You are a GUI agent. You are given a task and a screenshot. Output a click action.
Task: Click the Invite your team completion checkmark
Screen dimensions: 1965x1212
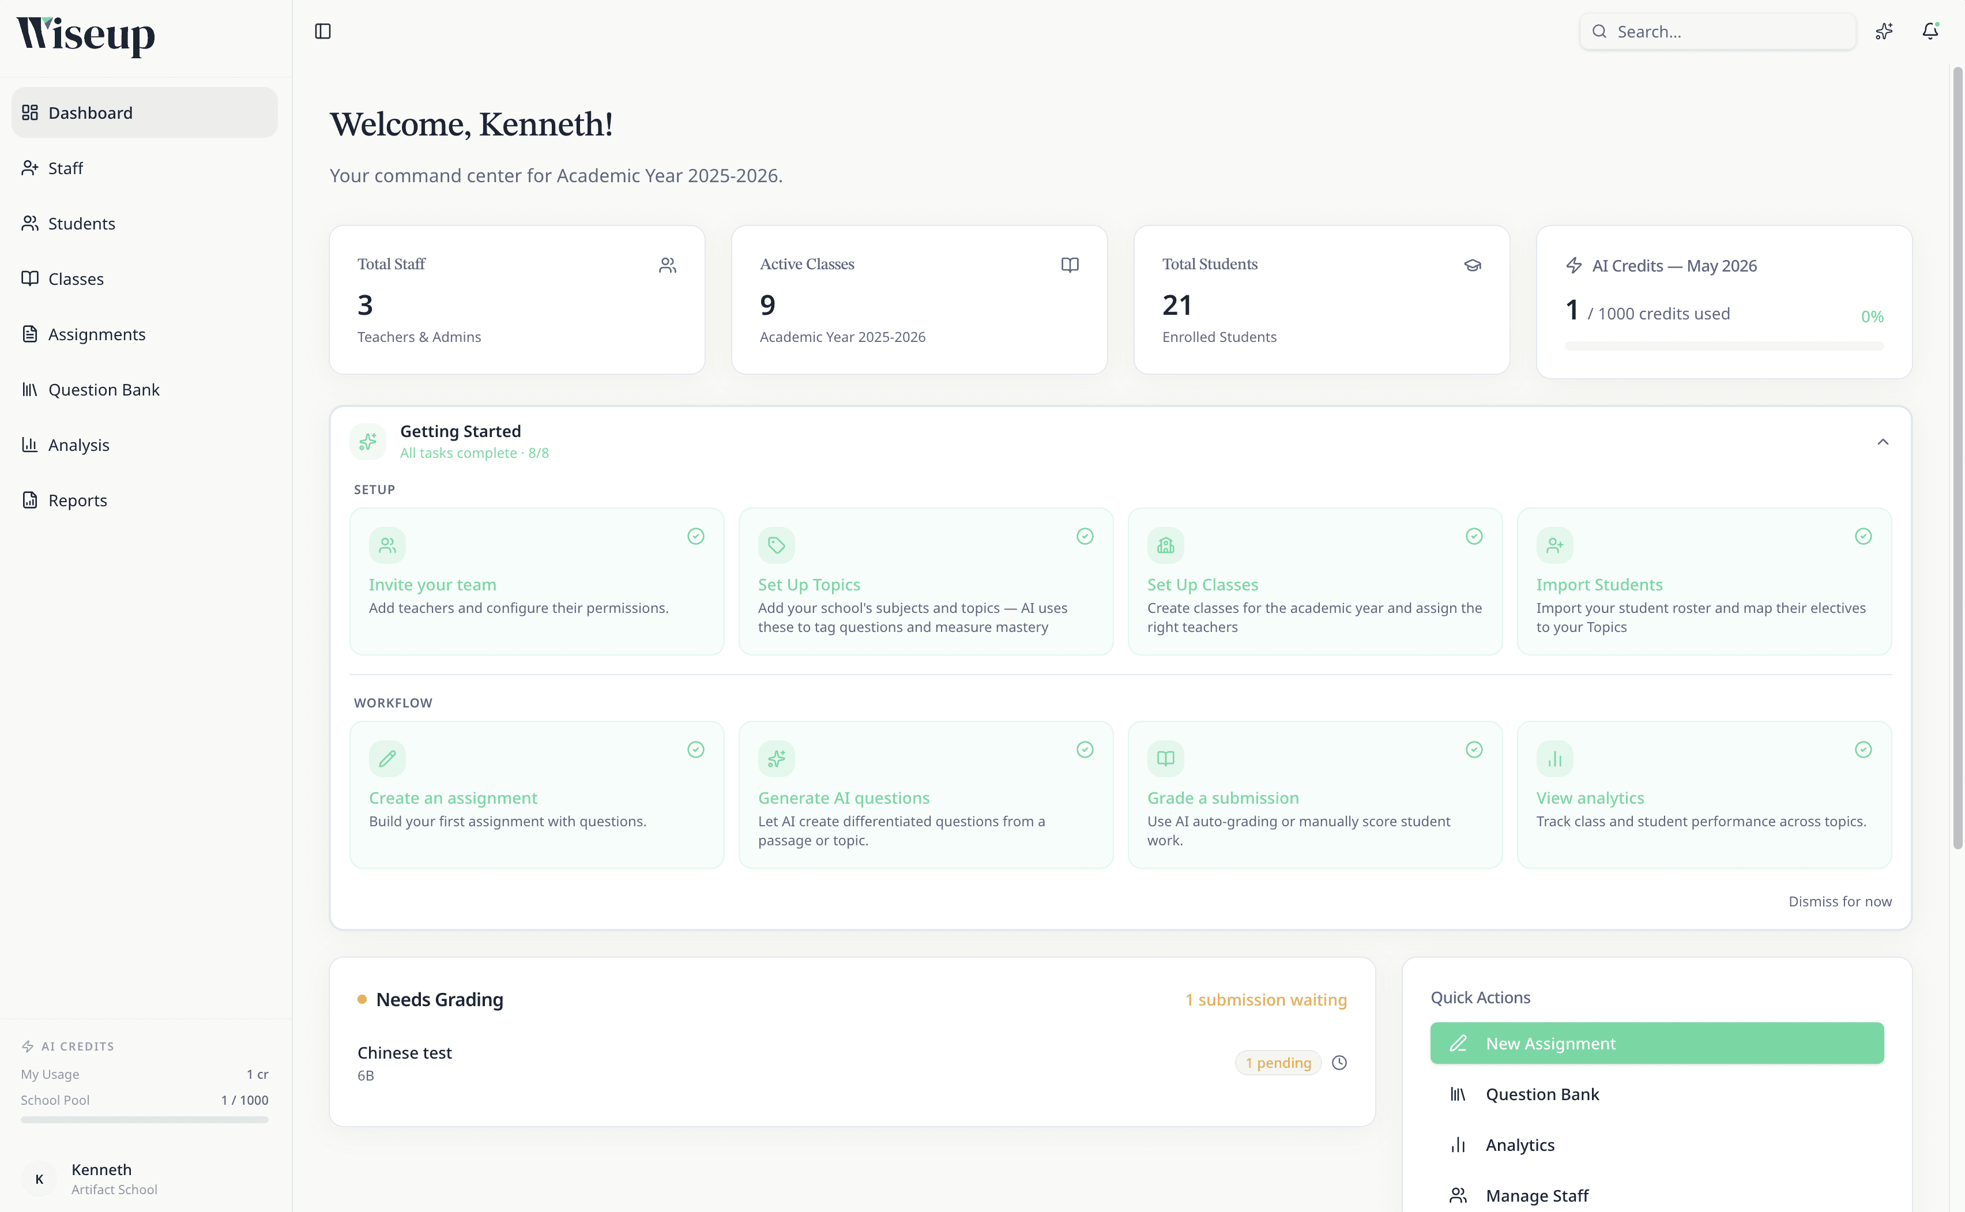(695, 536)
